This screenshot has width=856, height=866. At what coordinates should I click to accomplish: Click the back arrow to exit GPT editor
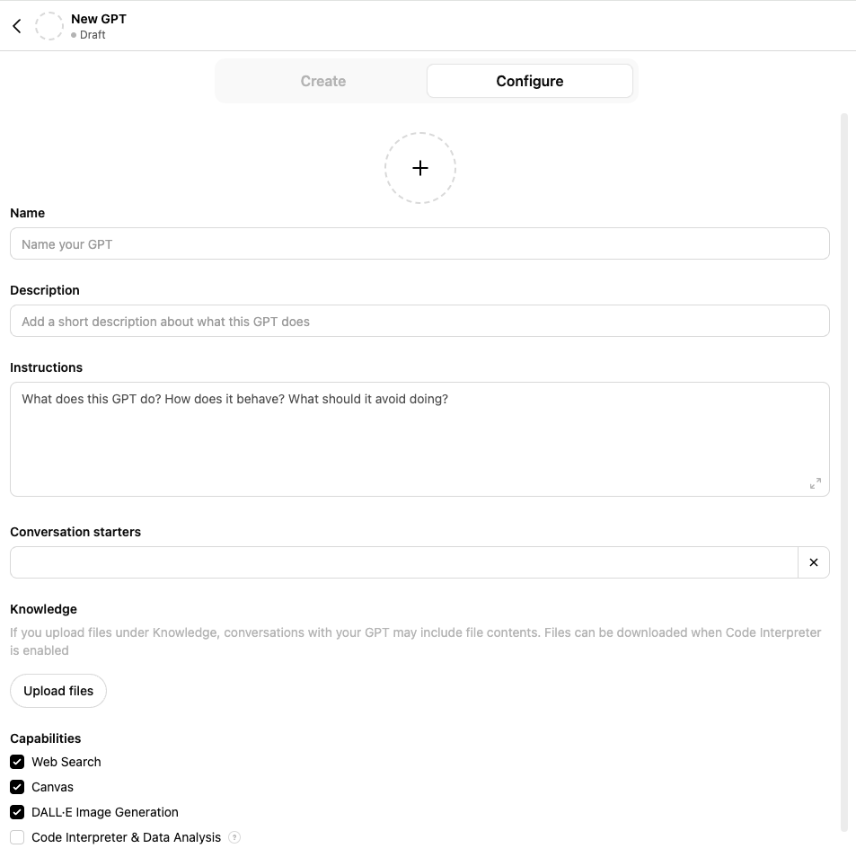pyautogui.click(x=16, y=25)
